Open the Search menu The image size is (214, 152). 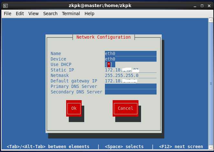(50, 14)
